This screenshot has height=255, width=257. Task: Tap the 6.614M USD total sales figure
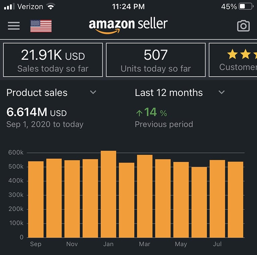click(37, 113)
